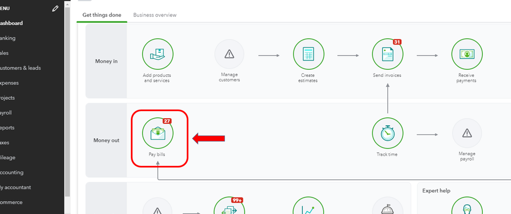Click the Pay bills label
Screen dimensions: 511x214
pos(157,154)
